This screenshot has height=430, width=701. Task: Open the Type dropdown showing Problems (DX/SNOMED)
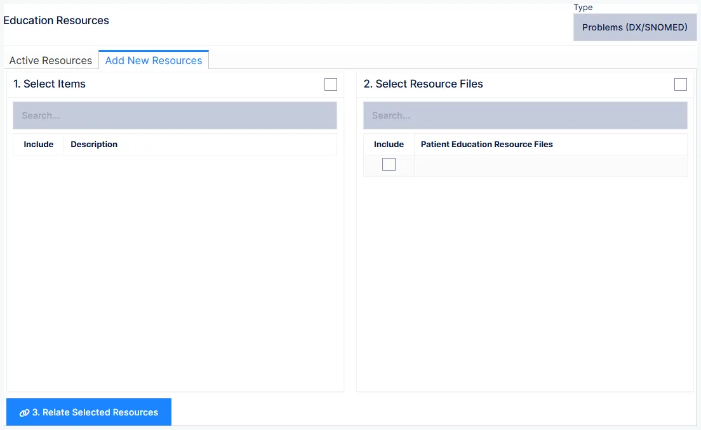click(635, 27)
